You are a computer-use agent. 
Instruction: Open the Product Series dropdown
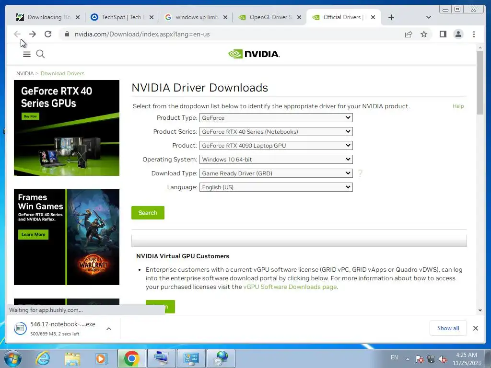click(276, 131)
